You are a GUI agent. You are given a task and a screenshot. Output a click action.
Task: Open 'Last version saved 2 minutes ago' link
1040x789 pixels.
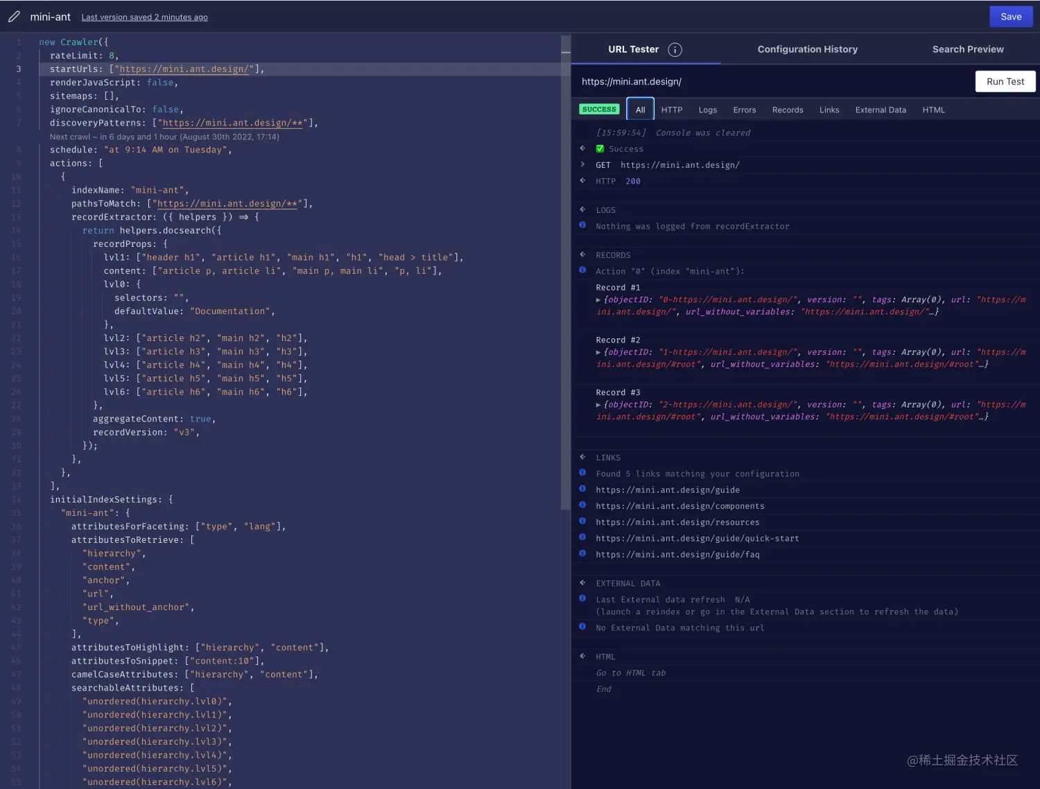(144, 17)
